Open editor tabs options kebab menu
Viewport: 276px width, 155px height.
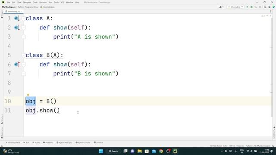(270, 12)
